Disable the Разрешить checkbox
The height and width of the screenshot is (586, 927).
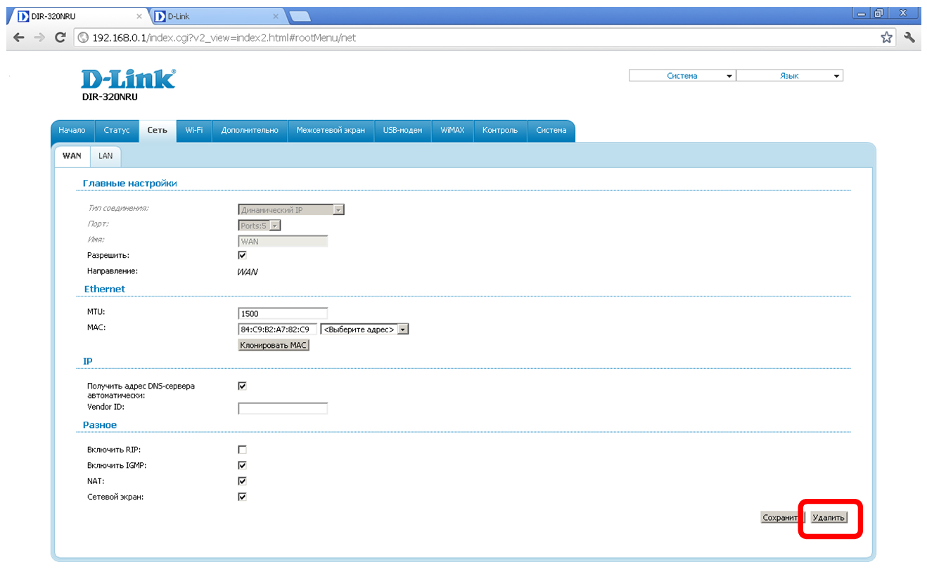coord(243,255)
